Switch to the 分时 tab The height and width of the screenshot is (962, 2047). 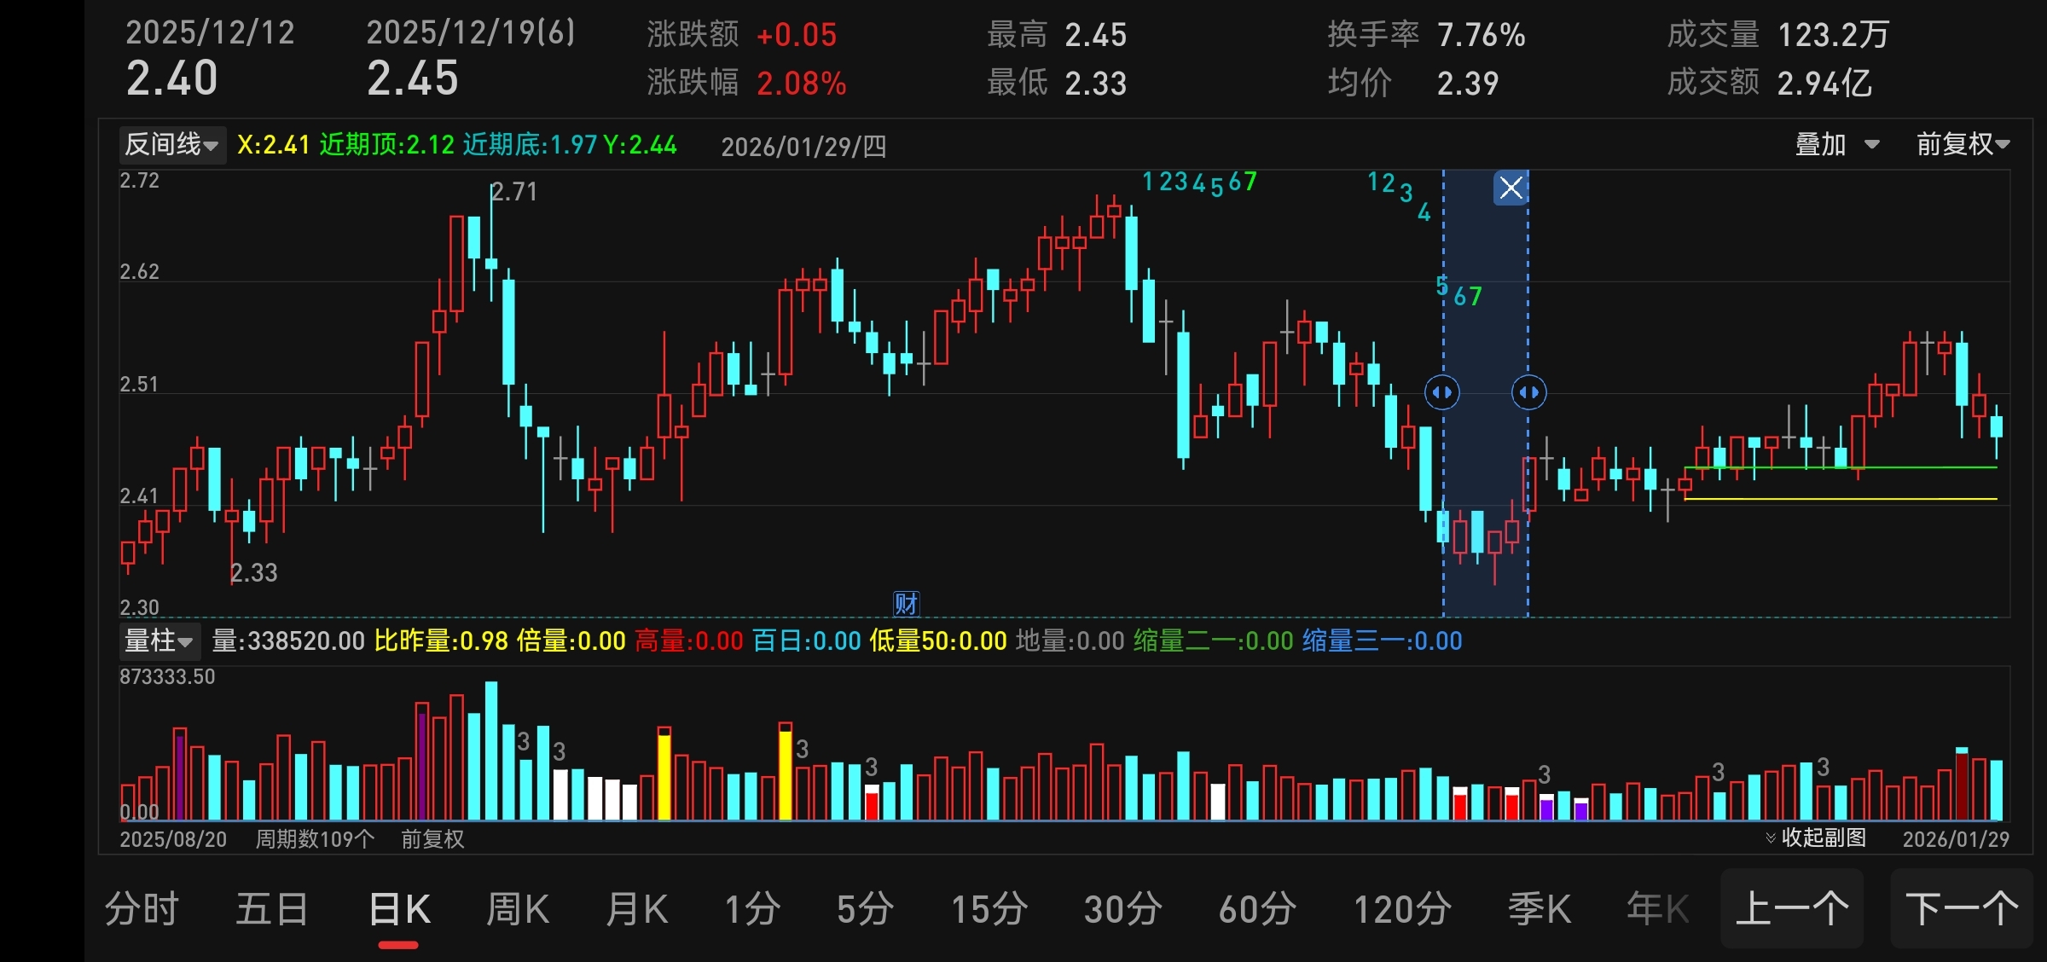[142, 909]
